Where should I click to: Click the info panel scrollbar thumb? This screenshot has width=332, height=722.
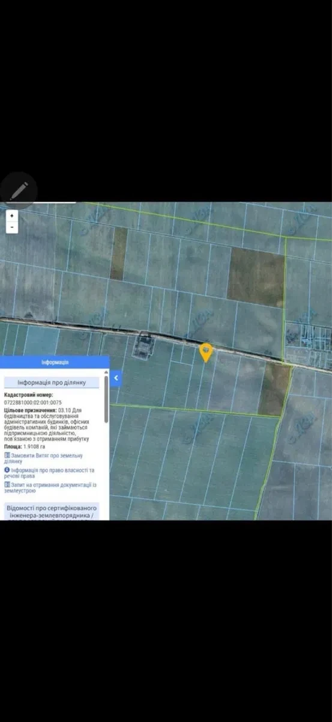106,400
